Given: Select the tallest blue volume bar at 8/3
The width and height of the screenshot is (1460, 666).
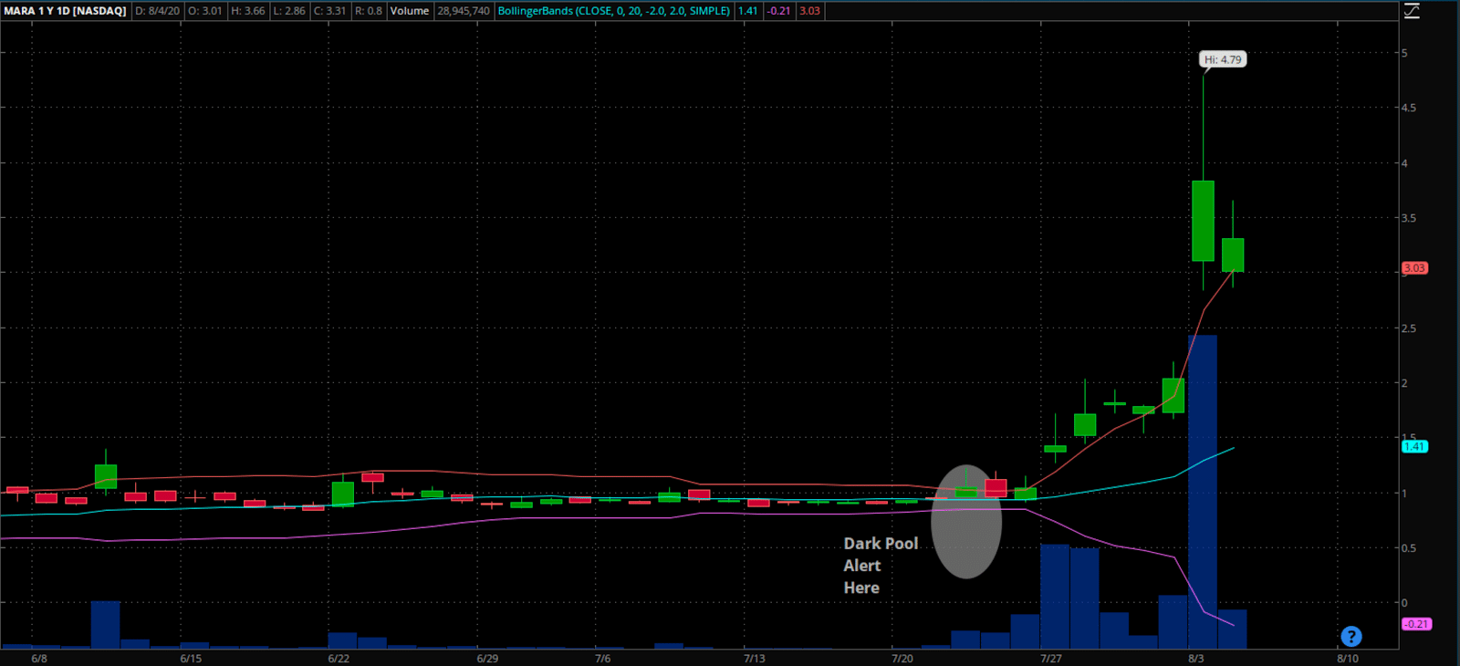Looking at the screenshot, I should point(1203,492).
